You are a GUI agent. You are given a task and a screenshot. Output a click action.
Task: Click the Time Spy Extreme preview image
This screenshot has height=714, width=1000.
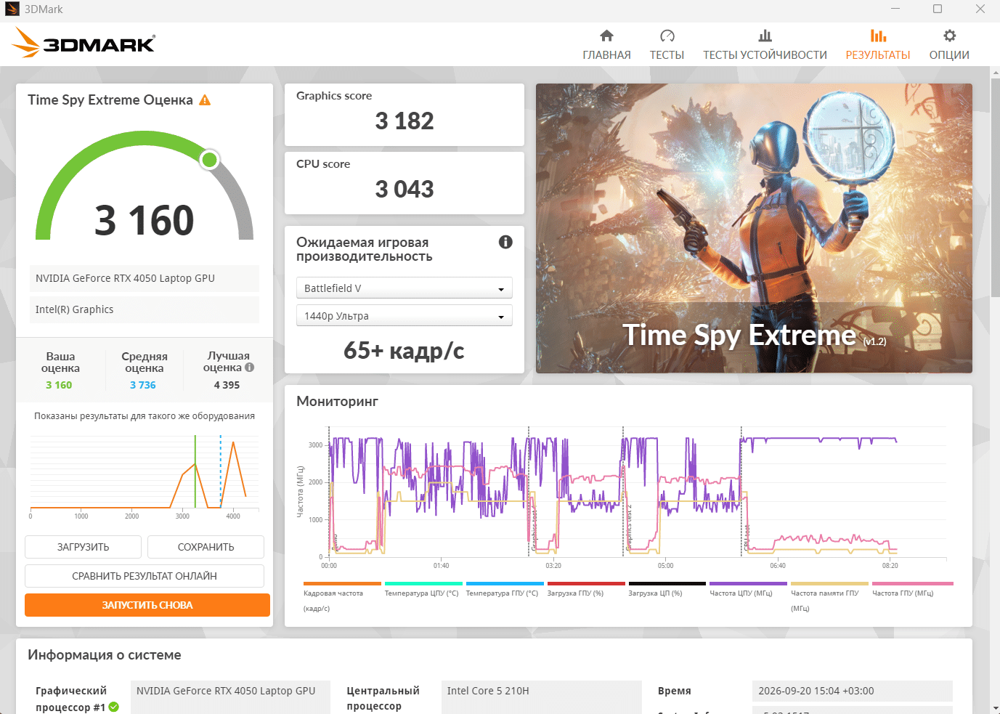coord(754,228)
